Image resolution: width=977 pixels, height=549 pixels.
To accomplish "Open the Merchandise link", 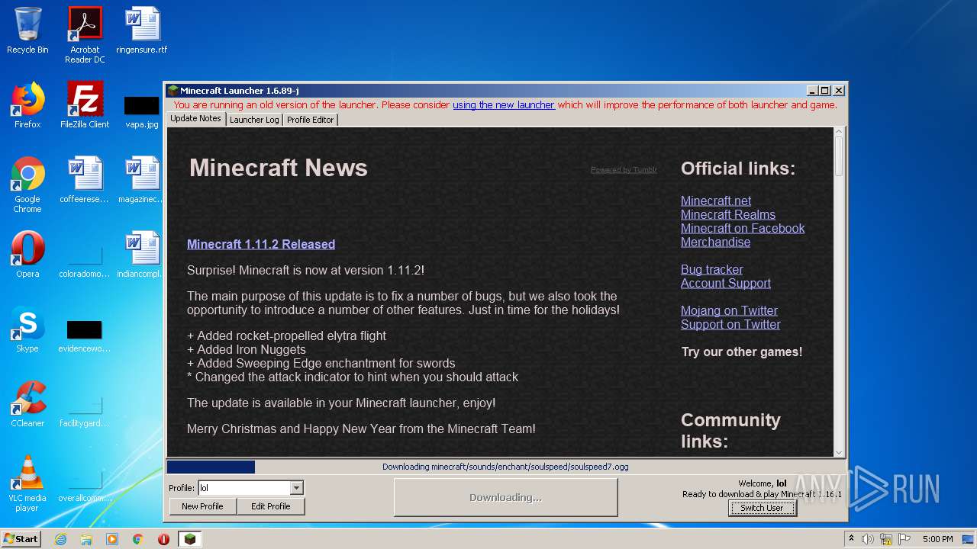I will 715,242.
